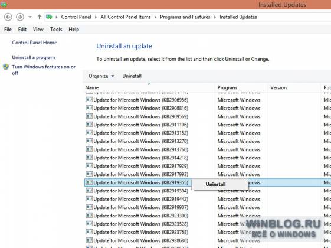The height and width of the screenshot is (248, 331).
Task: Click the Up one level arrow
Action: tap(39, 17)
